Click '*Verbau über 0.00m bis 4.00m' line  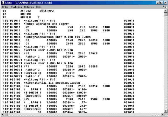coord(48,63)
